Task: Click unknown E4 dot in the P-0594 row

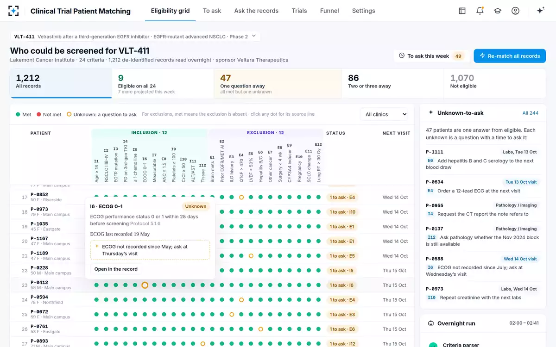Action: (241, 300)
